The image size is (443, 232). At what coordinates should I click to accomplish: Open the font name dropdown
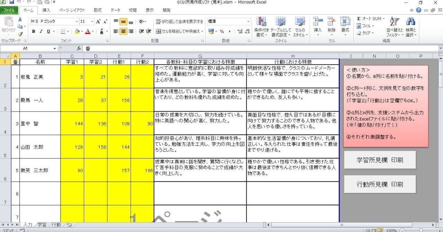click(77, 21)
